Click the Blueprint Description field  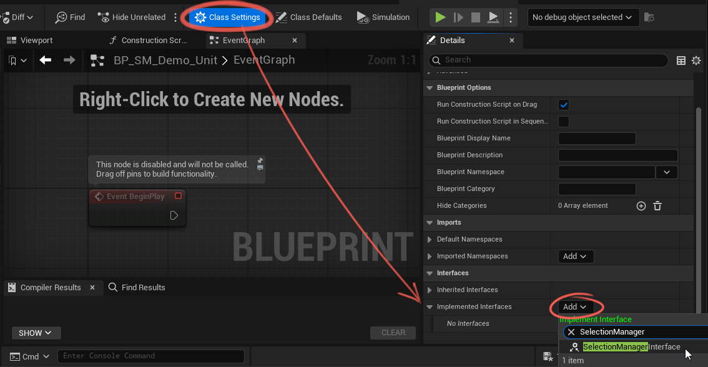(617, 155)
